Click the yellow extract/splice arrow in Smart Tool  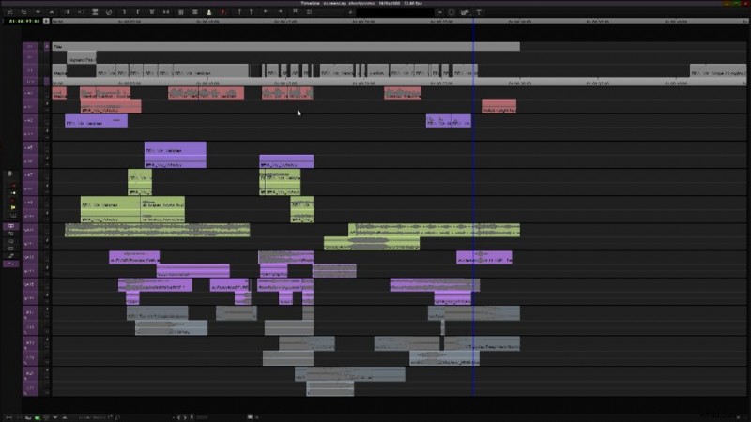click(13, 193)
